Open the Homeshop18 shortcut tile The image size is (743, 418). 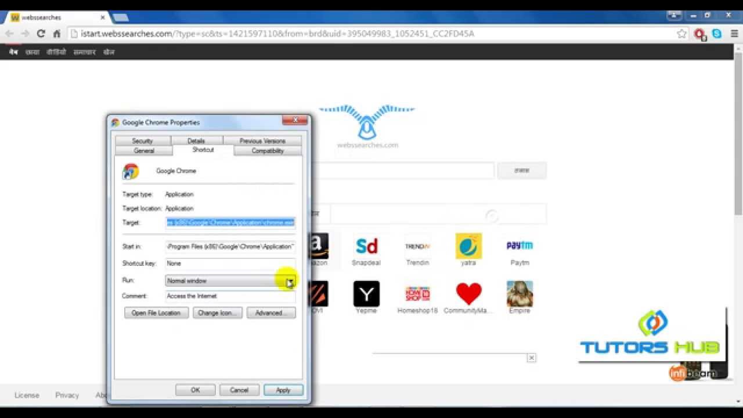point(417,298)
